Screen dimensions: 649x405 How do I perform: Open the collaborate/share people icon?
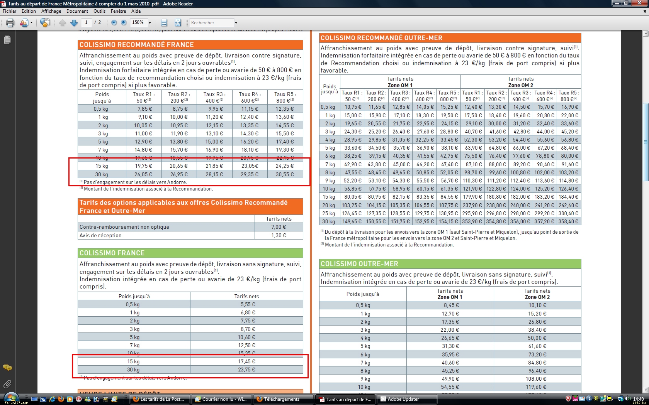click(24, 23)
